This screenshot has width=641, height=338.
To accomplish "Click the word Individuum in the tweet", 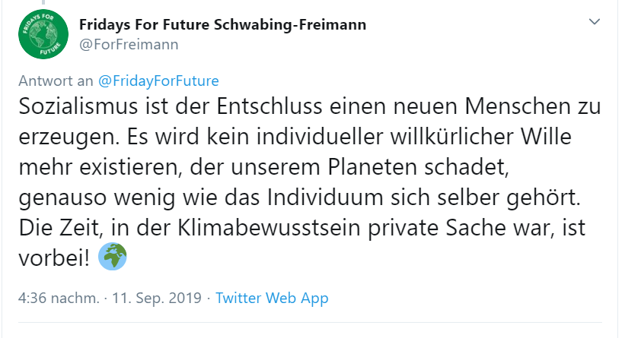I will (x=325, y=197).
